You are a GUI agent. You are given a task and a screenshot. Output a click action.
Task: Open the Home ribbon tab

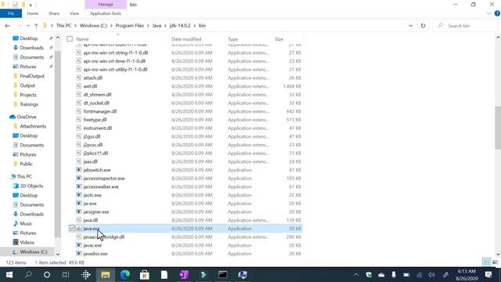[33, 13]
